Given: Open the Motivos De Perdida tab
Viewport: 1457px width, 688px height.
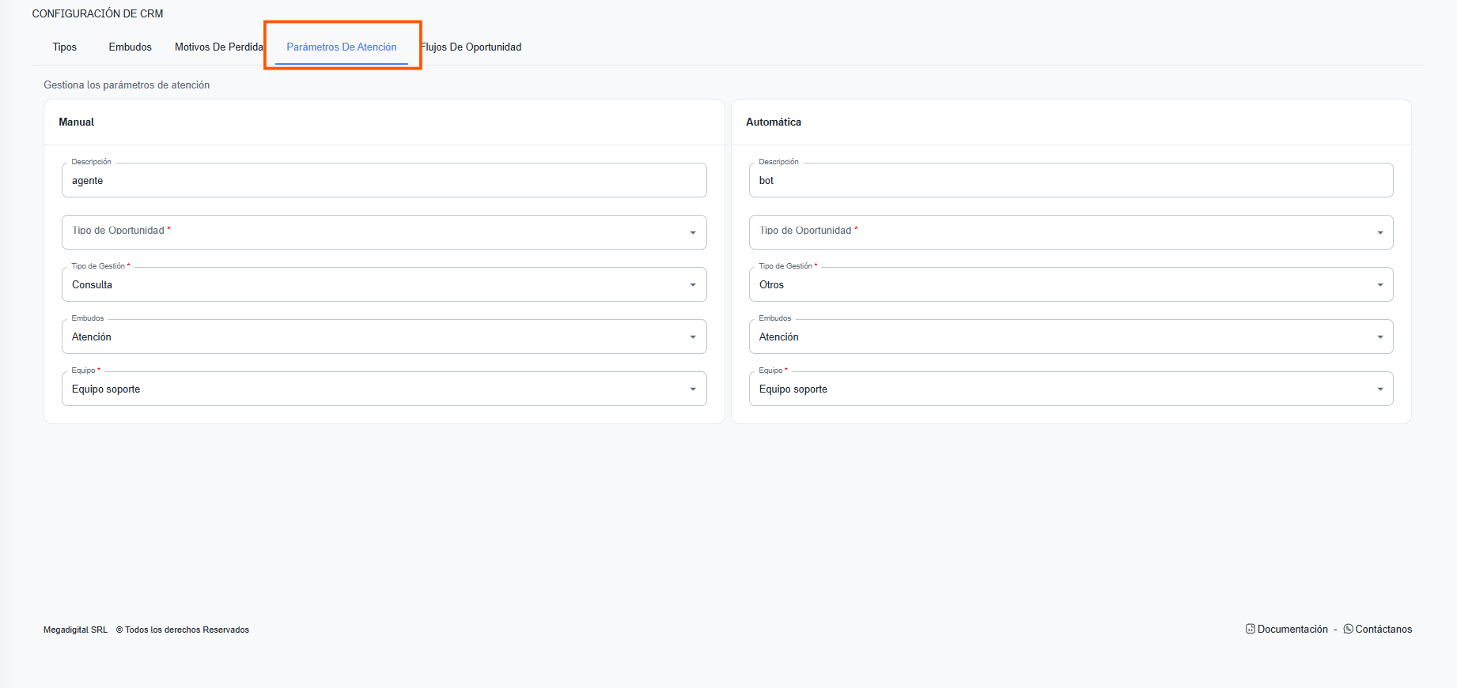Looking at the screenshot, I should pyautogui.click(x=218, y=47).
